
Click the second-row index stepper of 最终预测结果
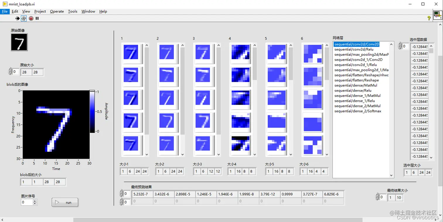(121, 202)
